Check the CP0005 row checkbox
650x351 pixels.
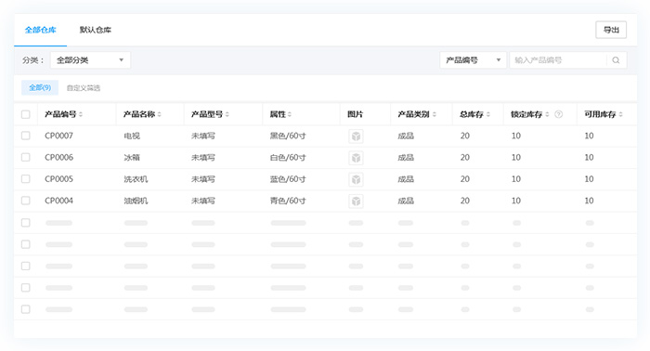[x=26, y=178]
